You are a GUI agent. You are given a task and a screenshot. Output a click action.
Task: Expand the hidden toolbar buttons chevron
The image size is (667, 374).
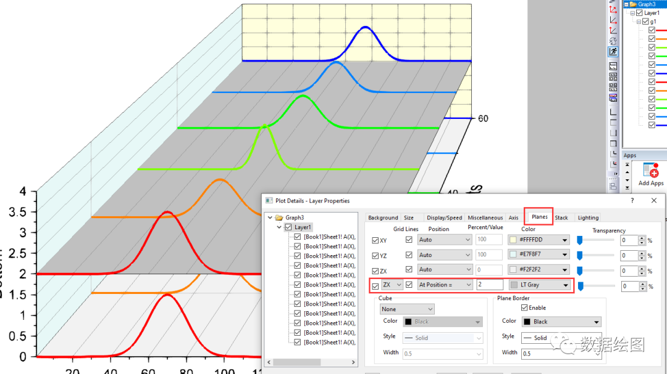[x=616, y=174]
